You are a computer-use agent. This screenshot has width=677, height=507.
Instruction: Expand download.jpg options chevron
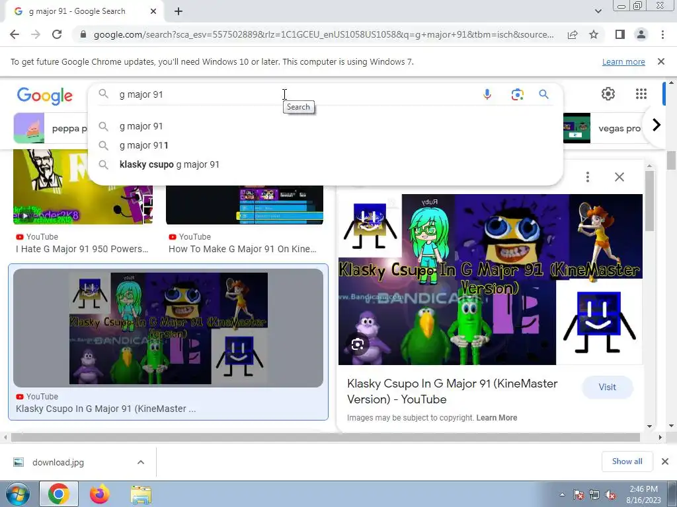141,462
